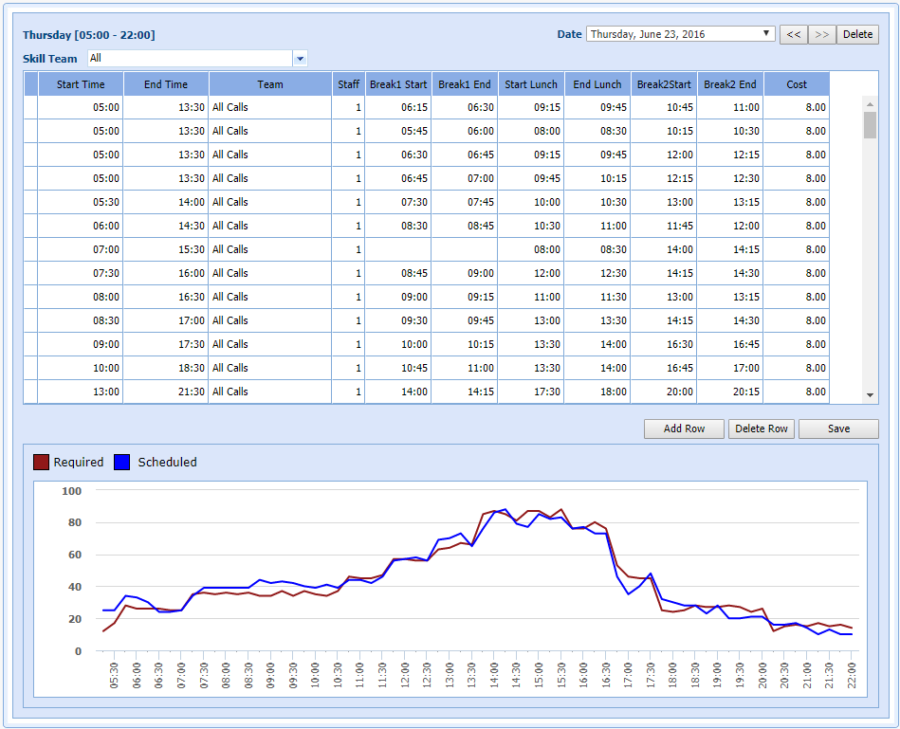Click End Time cell showing 21:30

click(x=166, y=392)
